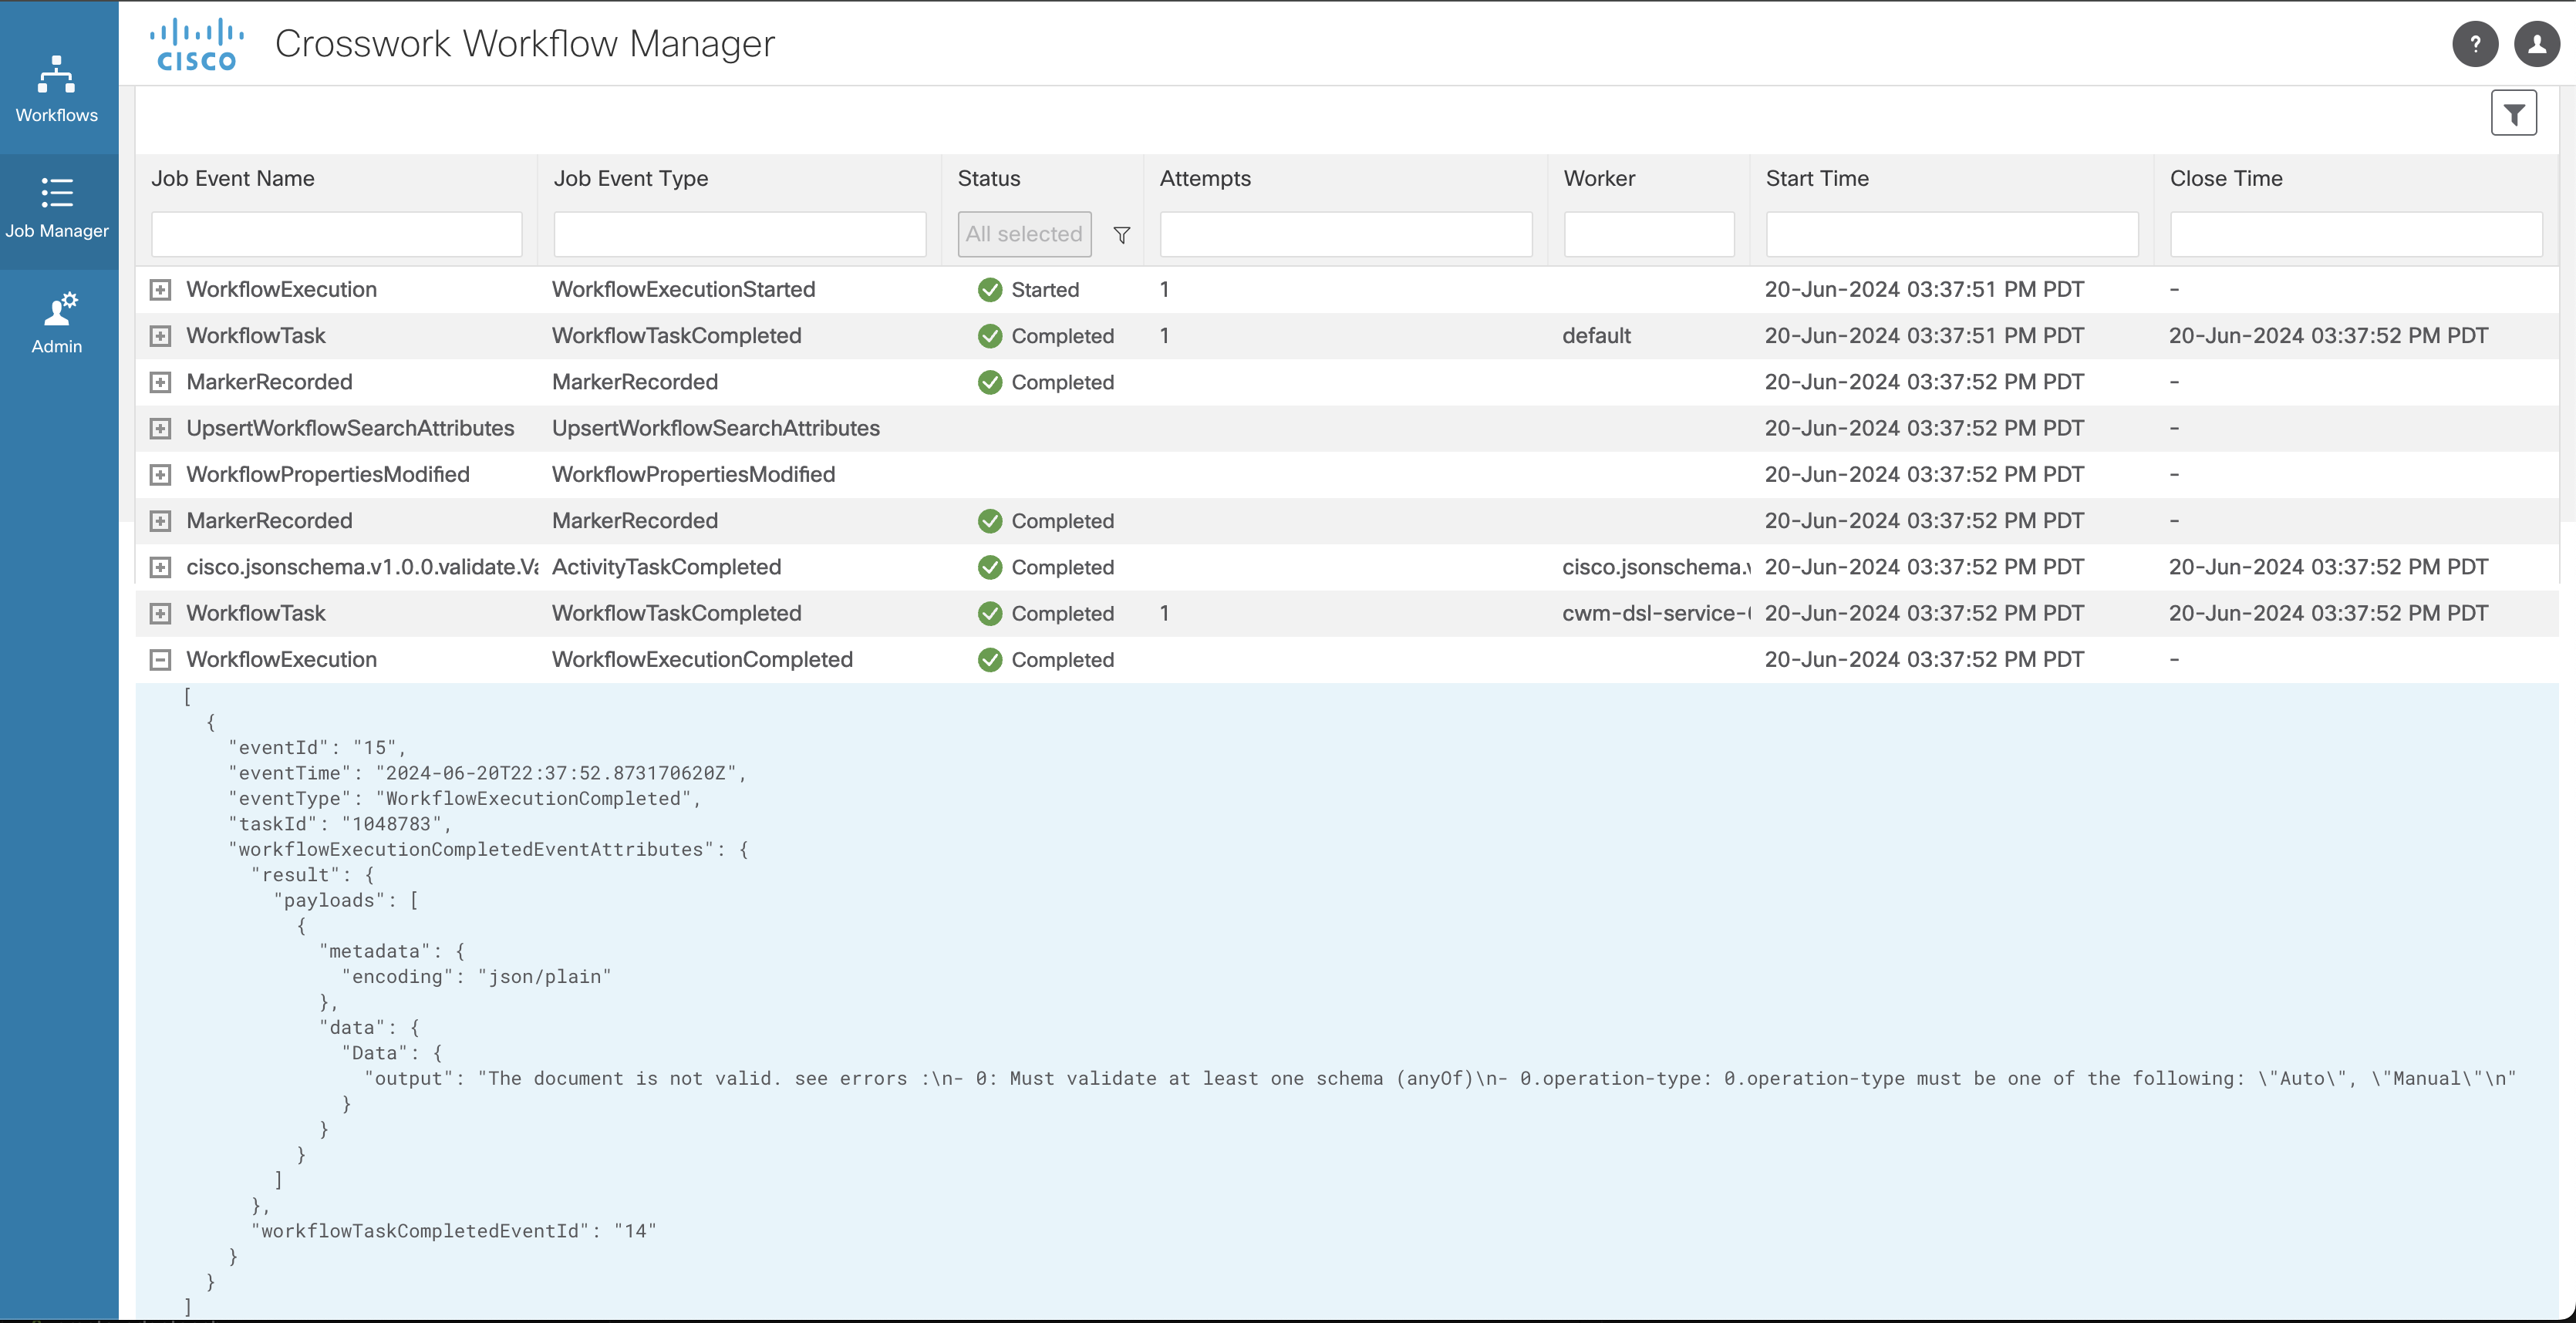Open the Workflows sidebar section
The image size is (2576, 1323).
[57, 89]
